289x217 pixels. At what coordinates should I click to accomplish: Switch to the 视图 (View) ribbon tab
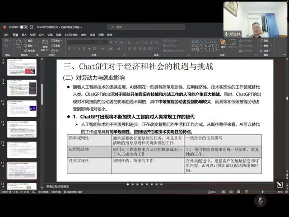101,35
